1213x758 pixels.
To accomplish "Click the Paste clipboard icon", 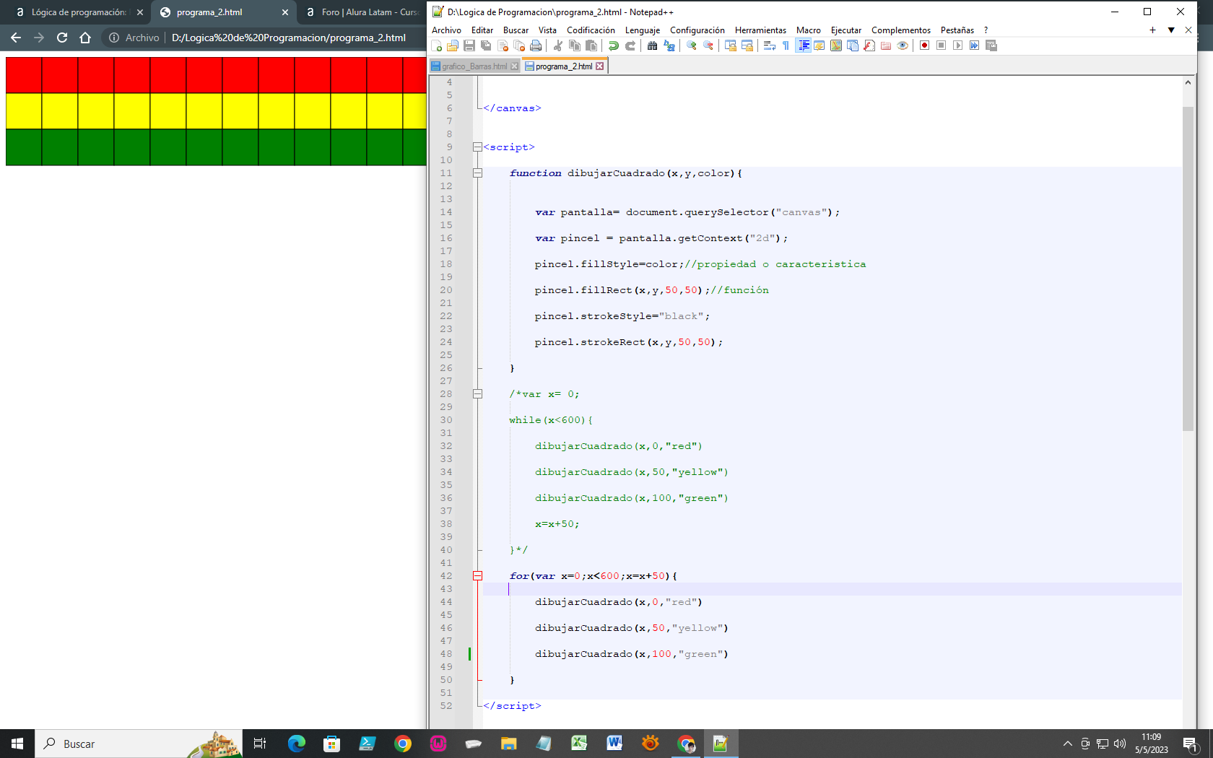I will (x=591, y=45).
